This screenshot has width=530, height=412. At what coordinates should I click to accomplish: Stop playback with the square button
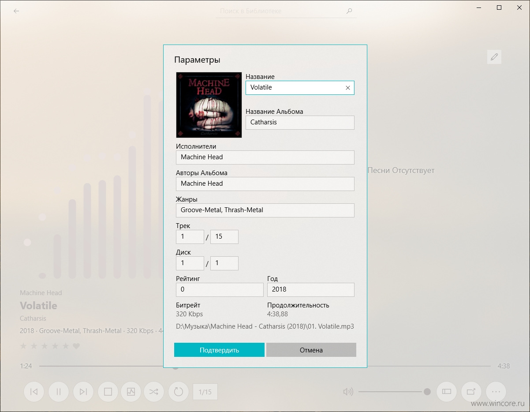(108, 392)
